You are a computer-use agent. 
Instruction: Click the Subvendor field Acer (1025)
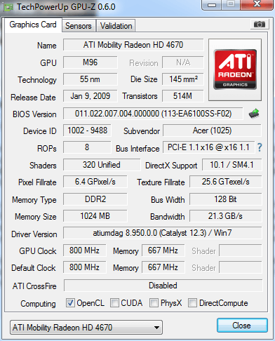point(212,131)
